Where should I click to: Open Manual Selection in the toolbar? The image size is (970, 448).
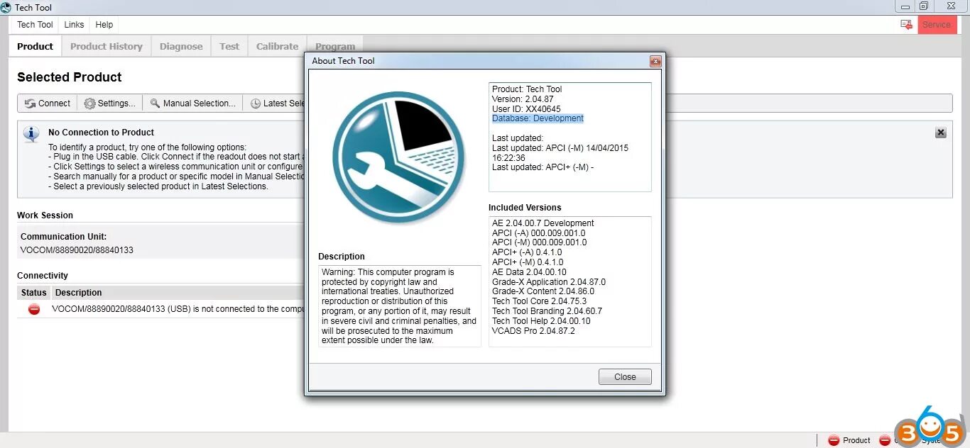193,103
